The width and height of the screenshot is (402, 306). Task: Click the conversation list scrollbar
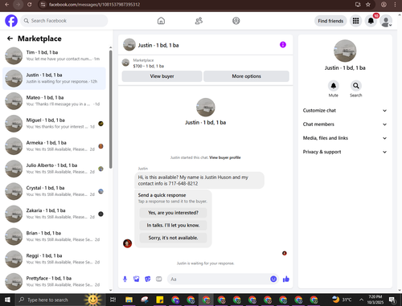[111, 109]
